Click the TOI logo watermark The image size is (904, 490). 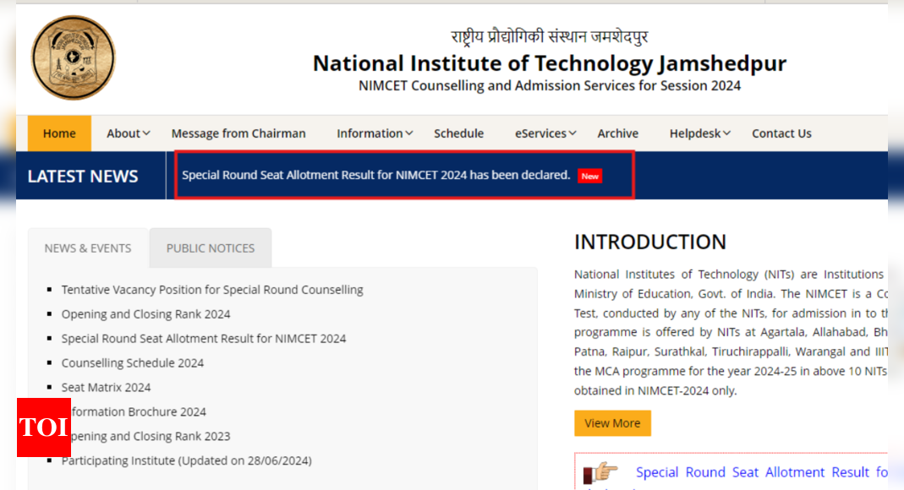coord(43,427)
